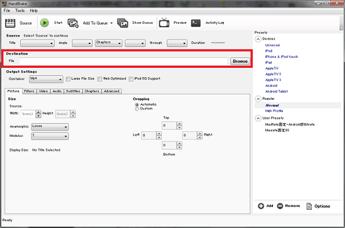This screenshot has width=345, height=228.
Task: Click the Source clapperboard icon
Action: tap(10, 23)
